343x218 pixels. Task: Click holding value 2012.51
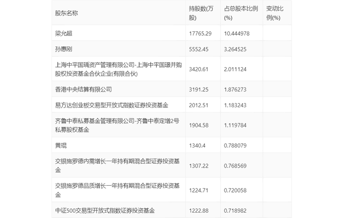click(x=198, y=105)
